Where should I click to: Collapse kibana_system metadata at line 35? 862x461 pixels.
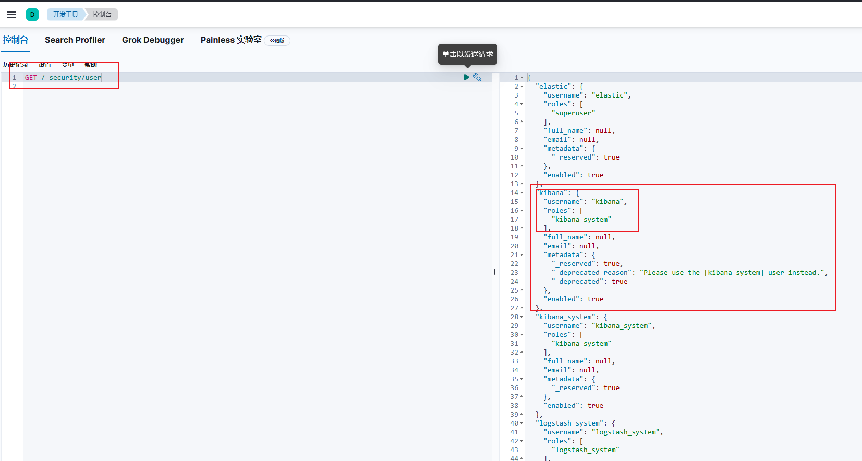[522, 379]
